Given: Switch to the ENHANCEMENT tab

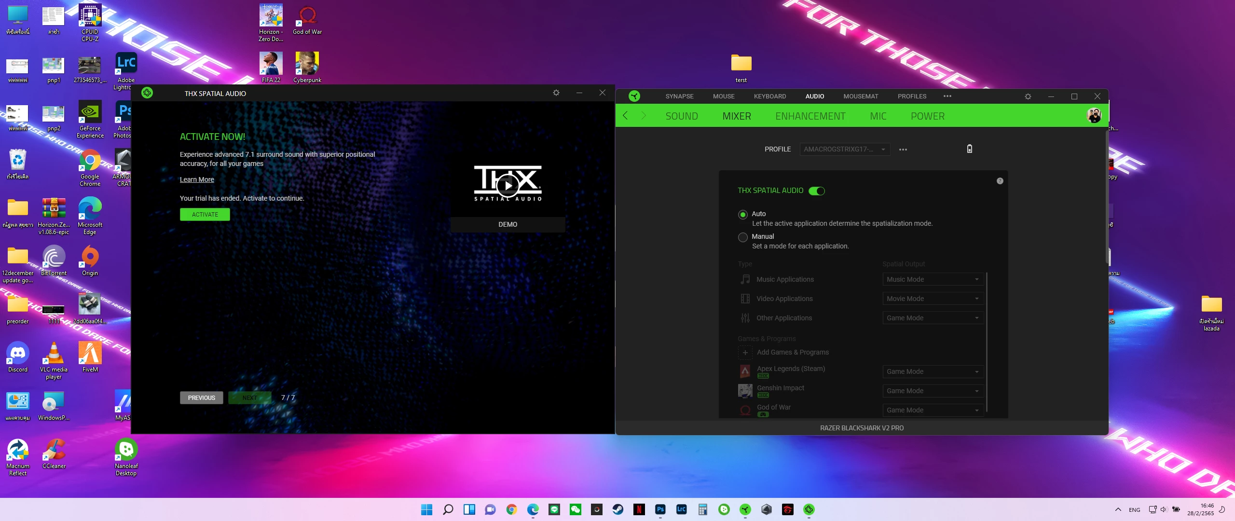Looking at the screenshot, I should click(x=810, y=116).
